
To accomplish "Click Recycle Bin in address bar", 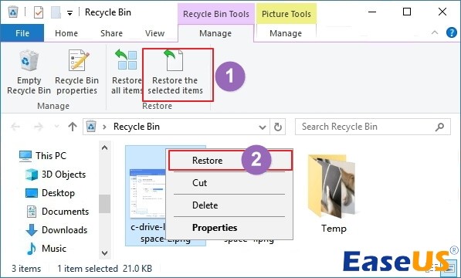I will 137,127.
